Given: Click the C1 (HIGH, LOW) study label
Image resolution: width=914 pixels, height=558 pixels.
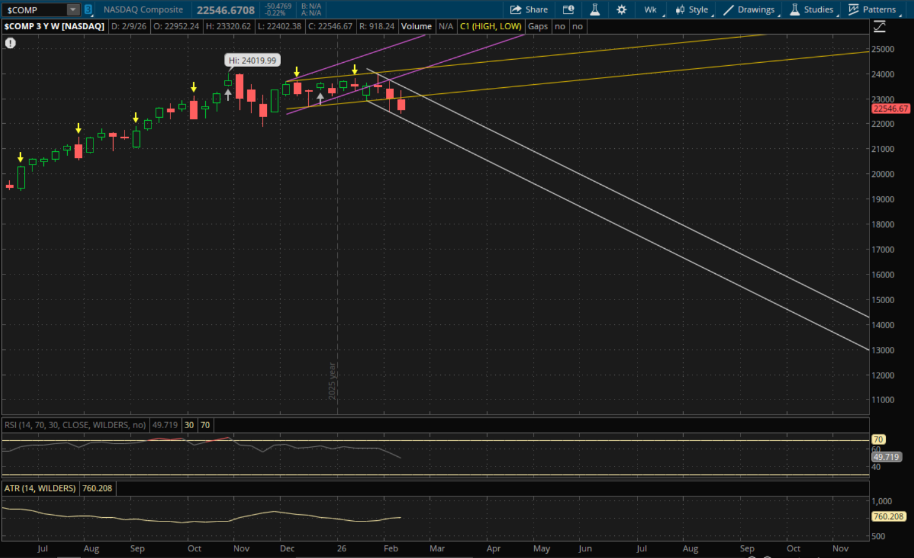Looking at the screenshot, I should (x=490, y=26).
